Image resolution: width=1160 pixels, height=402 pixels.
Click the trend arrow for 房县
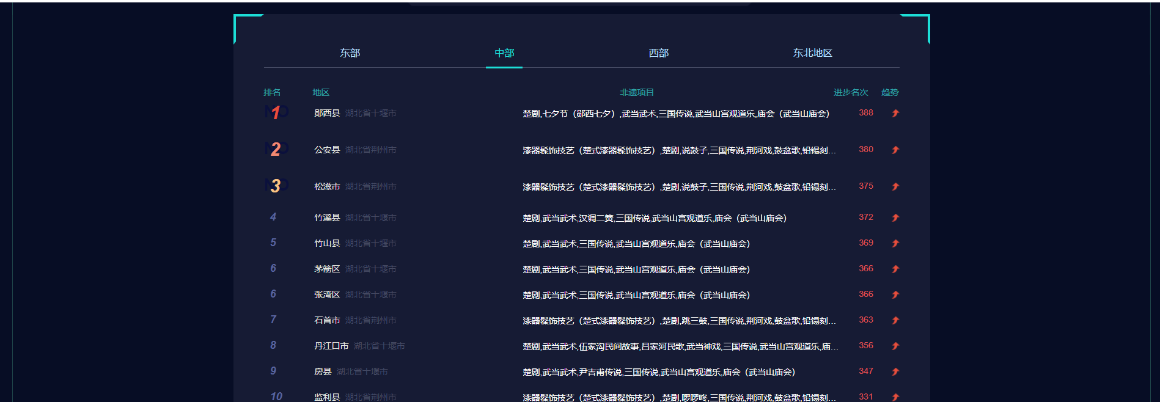(x=895, y=371)
